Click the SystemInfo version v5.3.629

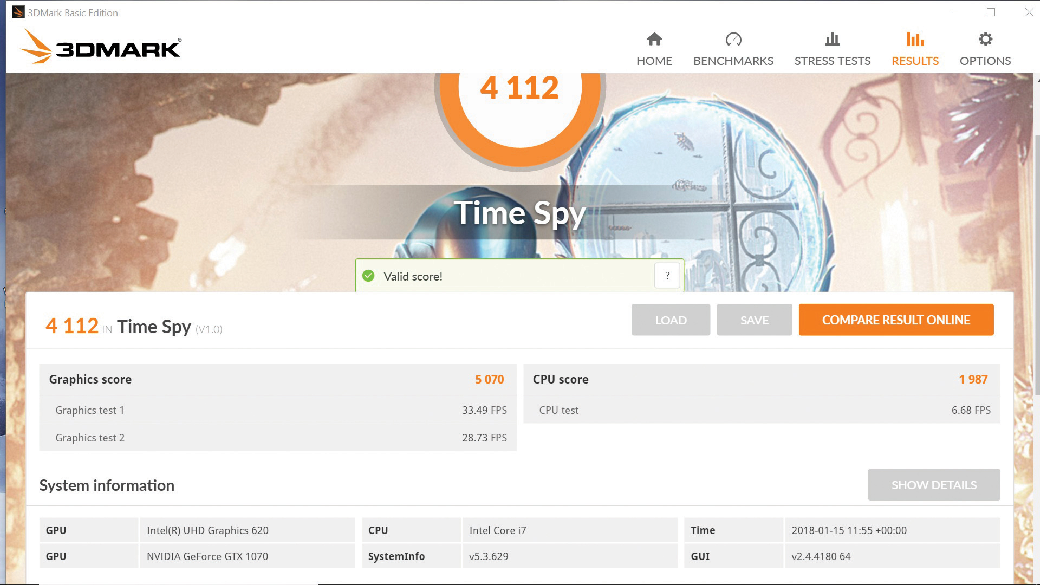pyautogui.click(x=570, y=556)
